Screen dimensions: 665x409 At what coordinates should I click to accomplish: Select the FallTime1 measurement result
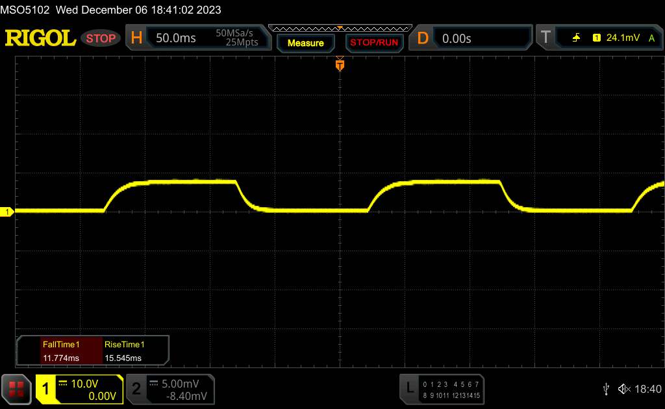(60, 351)
